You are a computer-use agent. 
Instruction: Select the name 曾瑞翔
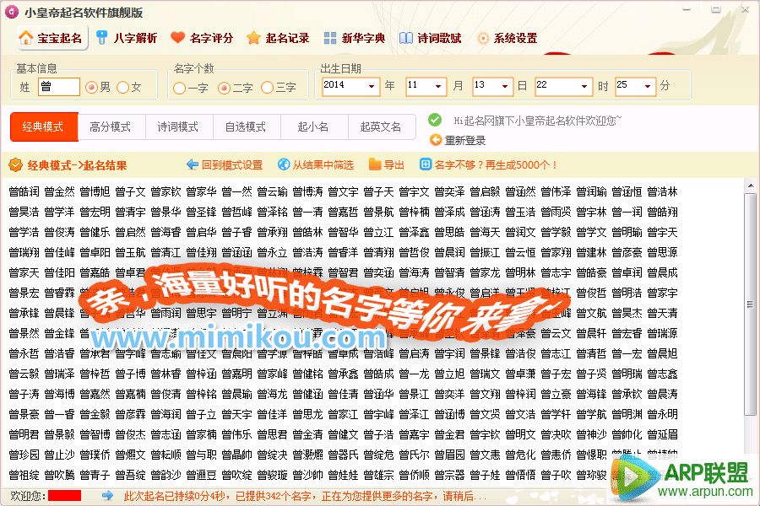pos(24,252)
